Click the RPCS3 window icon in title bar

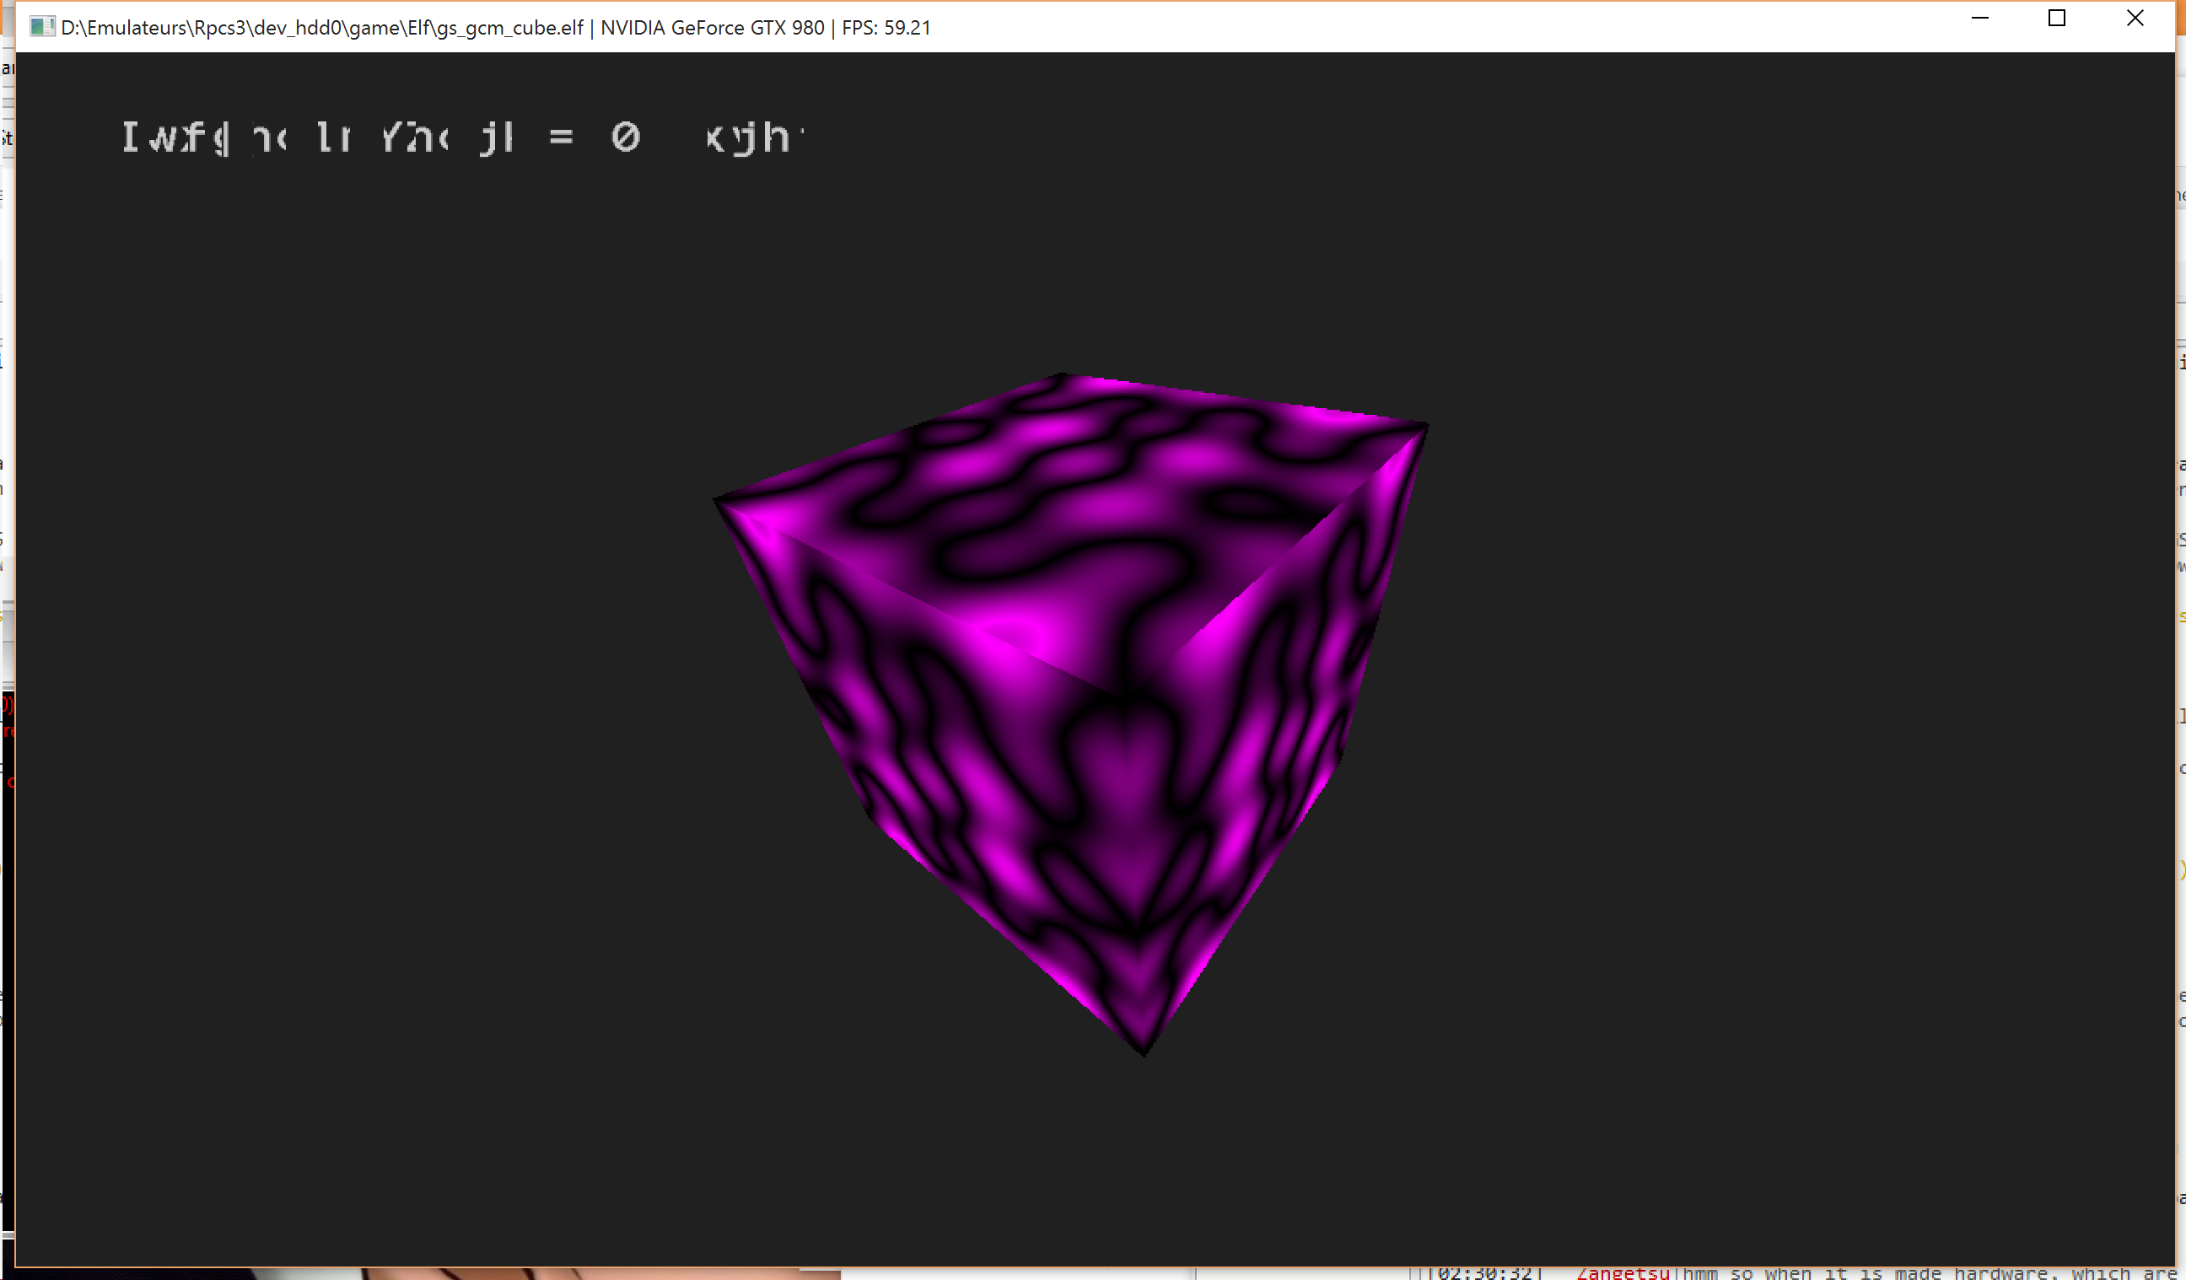tap(40, 27)
